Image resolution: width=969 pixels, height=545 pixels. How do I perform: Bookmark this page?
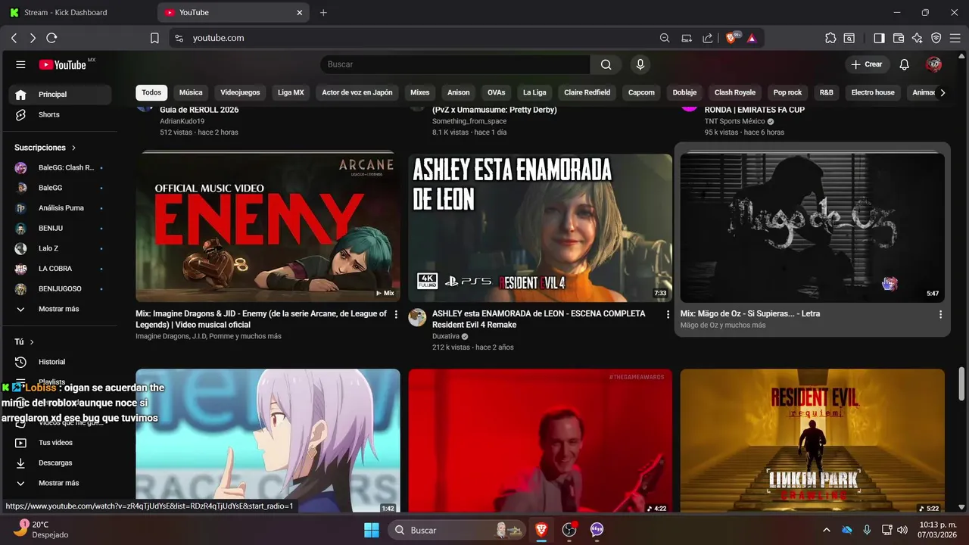pos(154,38)
